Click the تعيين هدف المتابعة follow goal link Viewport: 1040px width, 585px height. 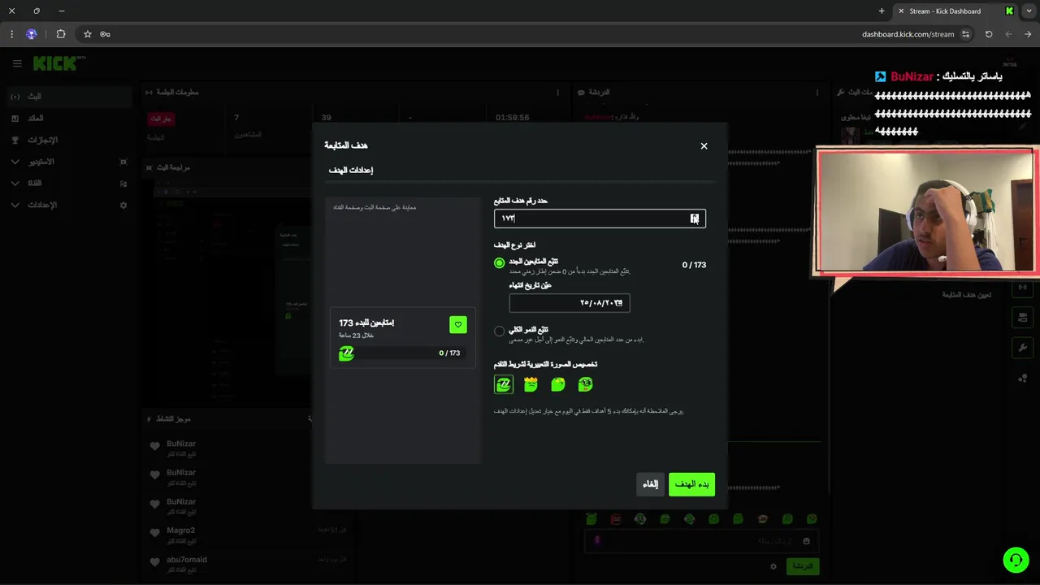click(x=966, y=295)
